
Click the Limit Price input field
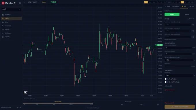pyautogui.click(x=178, y=37)
